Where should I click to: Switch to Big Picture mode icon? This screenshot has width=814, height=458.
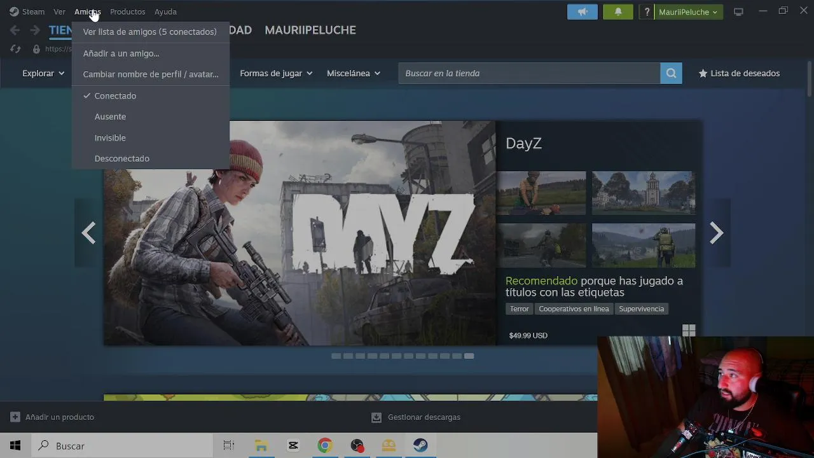738,11
